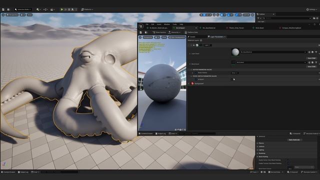Open the blueprints dropdown in main toolbar
This screenshot has width=320, height=180.
45,9
